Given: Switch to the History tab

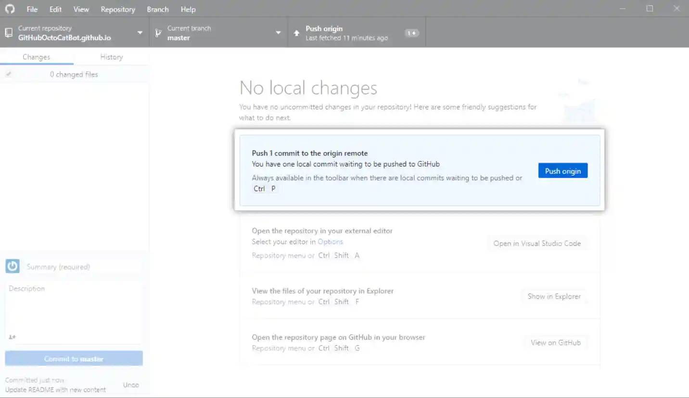Looking at the screenshot, I should tap(111, 57).
